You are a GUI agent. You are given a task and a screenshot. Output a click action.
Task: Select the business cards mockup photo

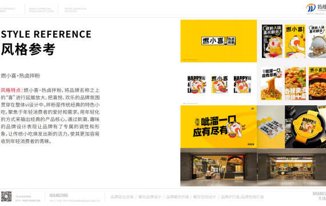(271, 126)
